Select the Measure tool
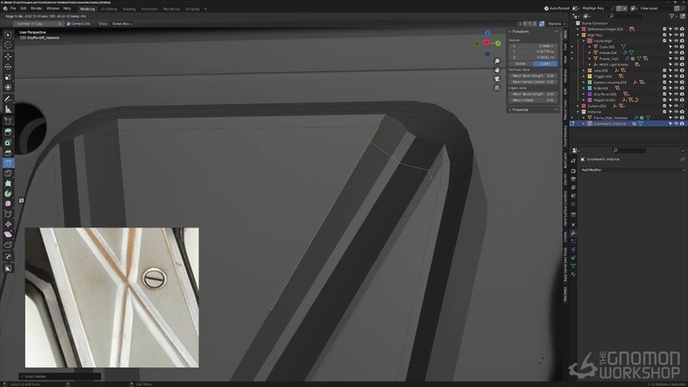 [x=8, y=109]
